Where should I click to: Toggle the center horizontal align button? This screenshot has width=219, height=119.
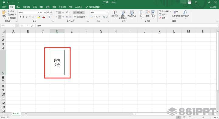tap(60, 17)
